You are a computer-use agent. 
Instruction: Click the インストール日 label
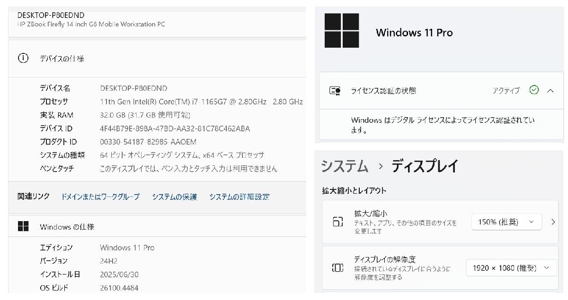point(60,274)
